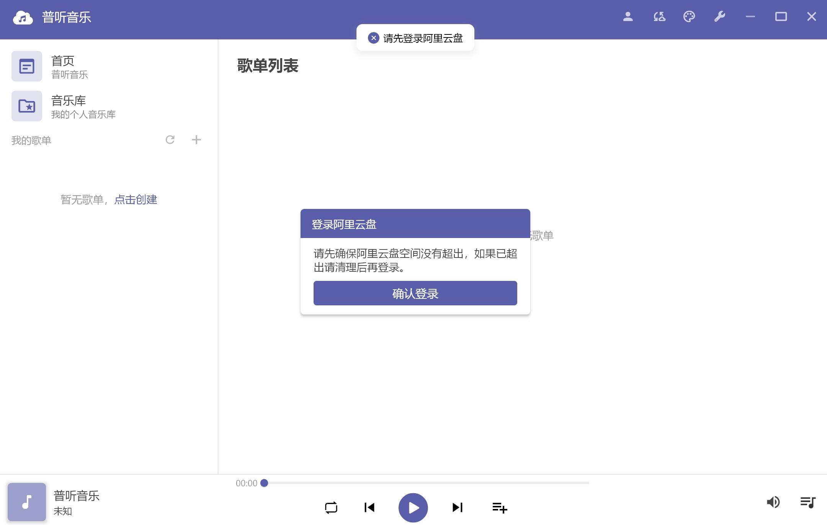Open the theme palette icon
Screen dimensions: 827x525
tap(689, 16)
